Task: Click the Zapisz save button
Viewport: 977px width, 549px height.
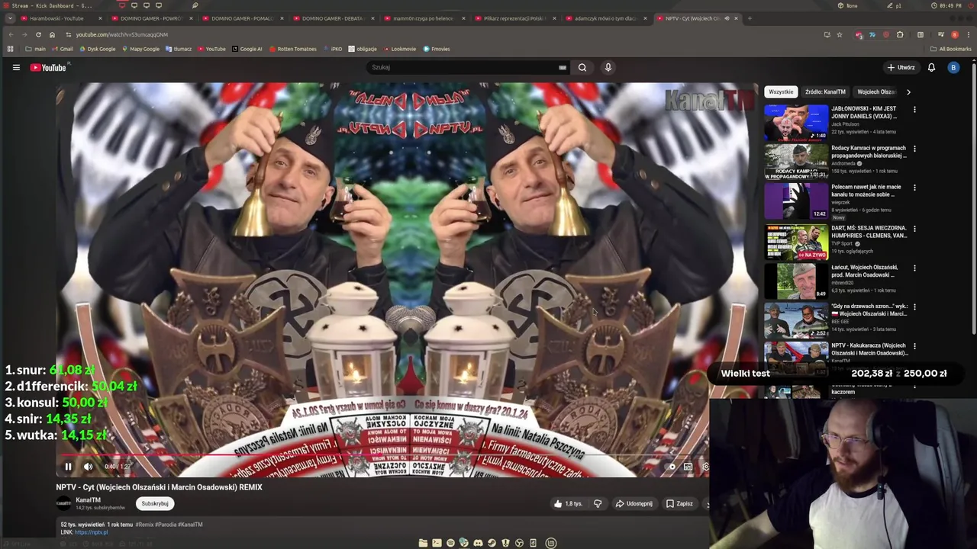Action: tap(679, 503)
